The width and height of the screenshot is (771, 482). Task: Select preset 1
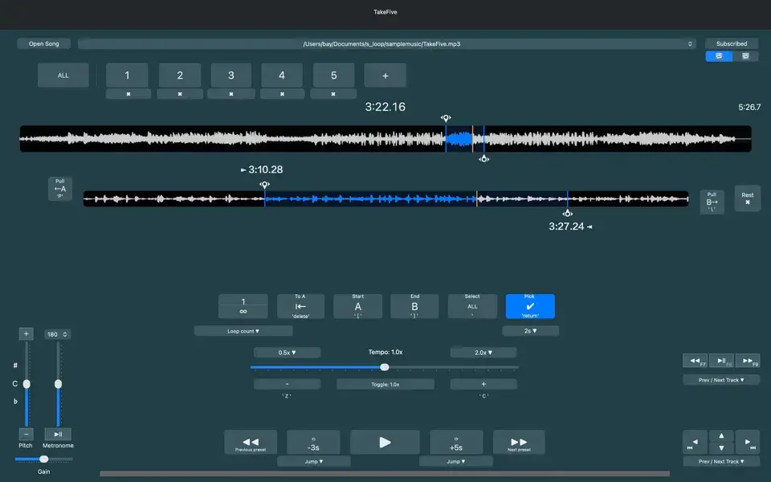pos(127,76)
